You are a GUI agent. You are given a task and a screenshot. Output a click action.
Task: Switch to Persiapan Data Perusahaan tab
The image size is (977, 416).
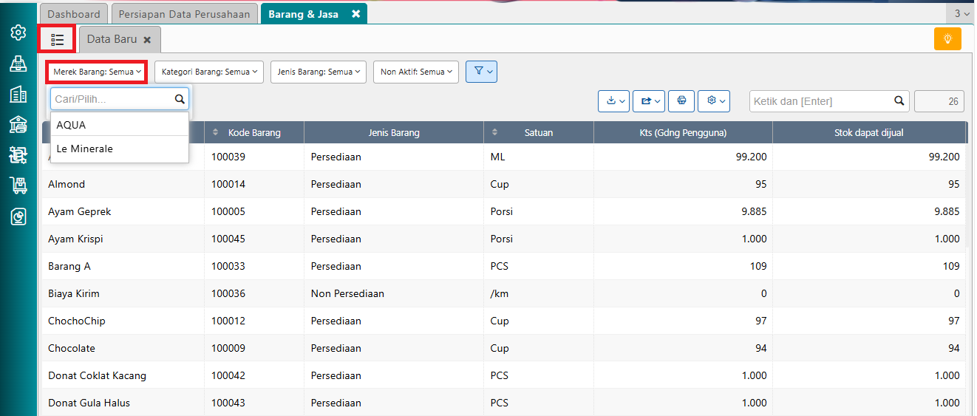(185, 14)
